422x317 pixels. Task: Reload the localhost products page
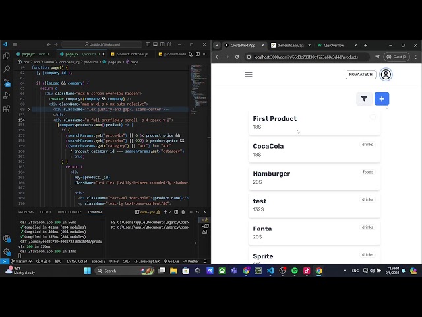pos(237,57)
